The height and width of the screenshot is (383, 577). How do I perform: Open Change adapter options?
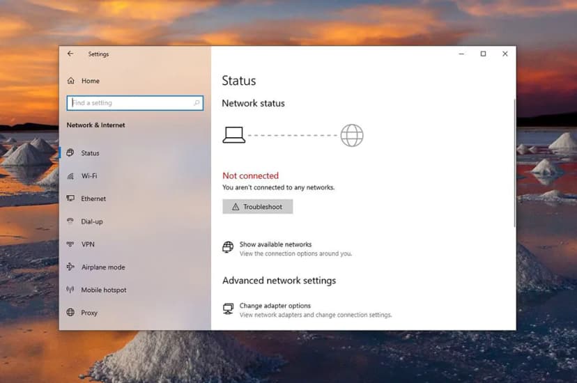tap(275, 306)
